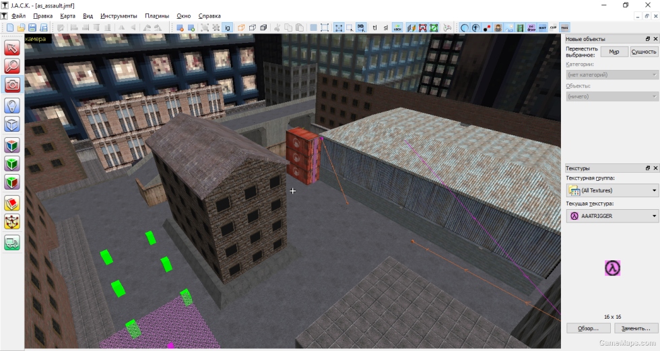
Task: Open the Карта menu
Action: pyautogui.click(x=67, y=16)
